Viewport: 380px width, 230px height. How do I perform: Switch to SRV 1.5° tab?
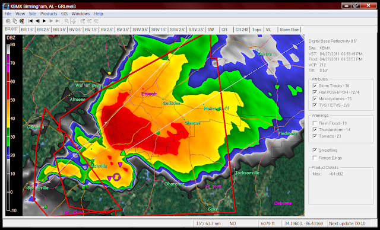coord(159,30)
